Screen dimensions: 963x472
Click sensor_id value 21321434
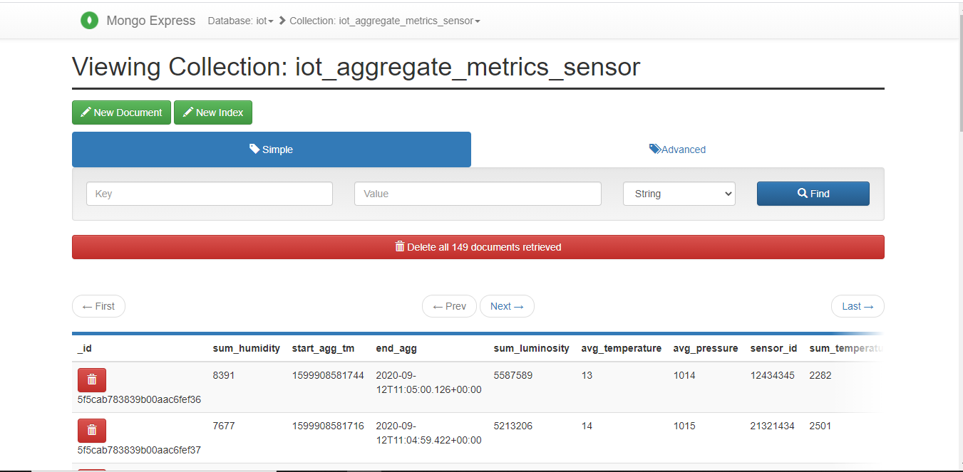pyautogui.click(x=772, y=426)
